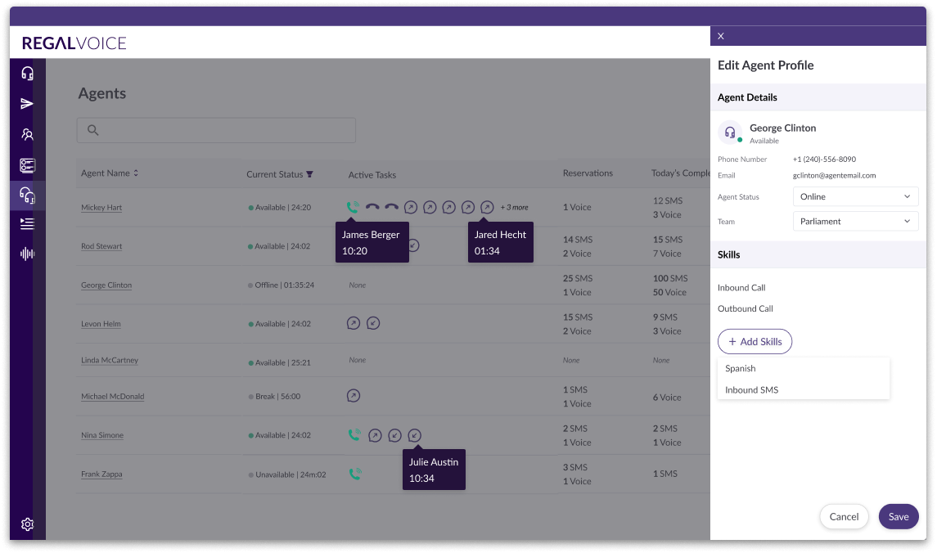Screen dimensions: 937x553
Task: Click the Available | 25:21 status cell
Action: pyautogui.click(x=279, y=363)
